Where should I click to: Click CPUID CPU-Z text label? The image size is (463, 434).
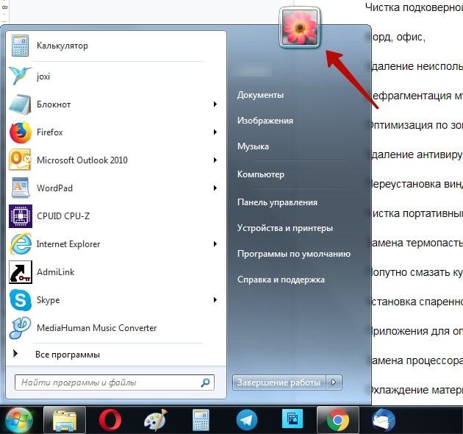coord(63,216)
